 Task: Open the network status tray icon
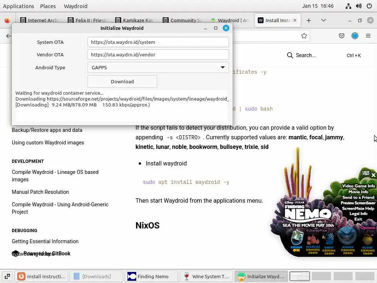348,6
